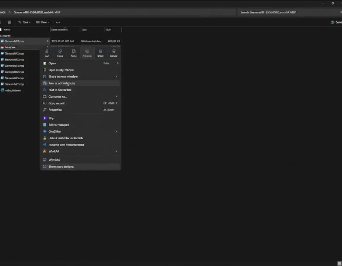
Task: Open the View dropdown in toolbar
Action: click(42, 22)
